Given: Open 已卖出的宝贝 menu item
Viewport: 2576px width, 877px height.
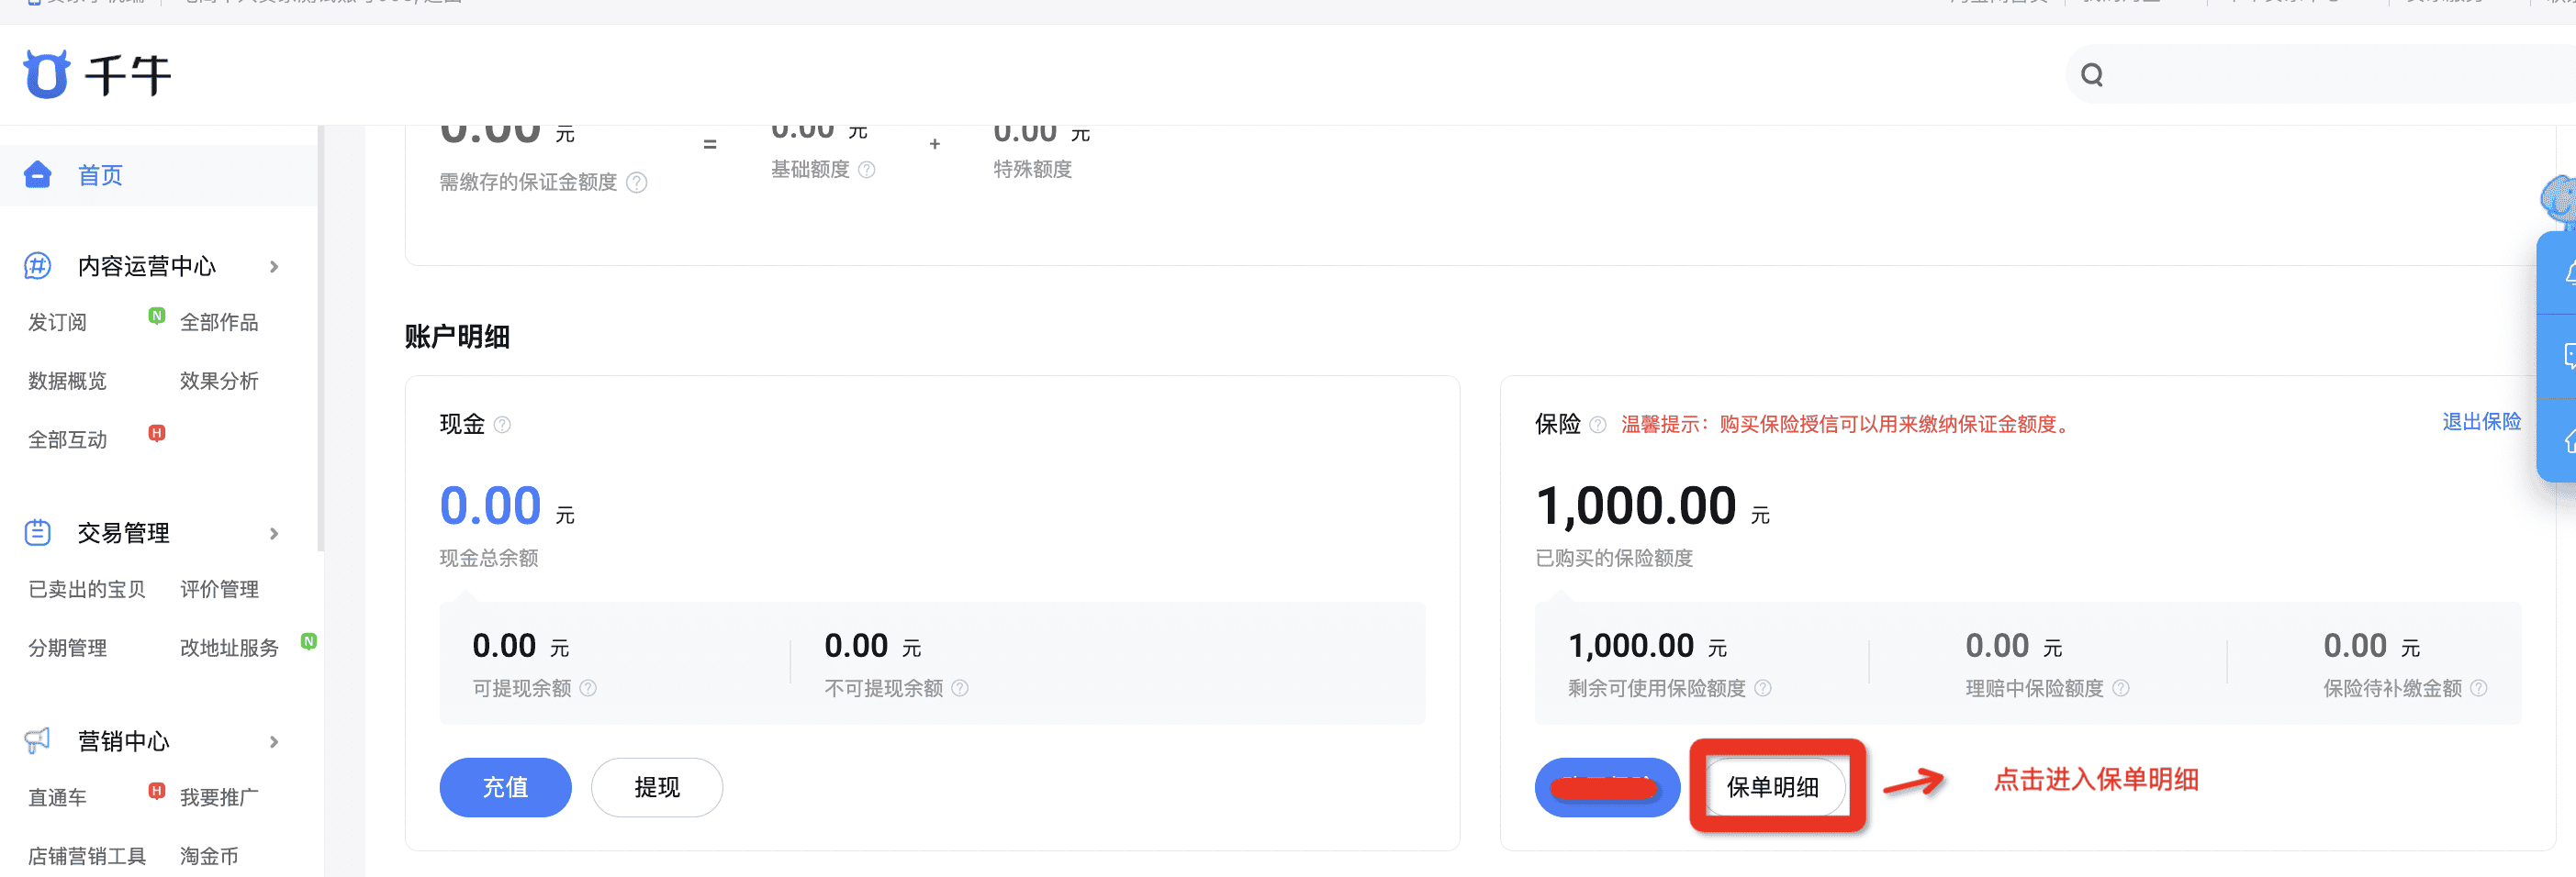Looking at the screenshot, I should 87,589.
